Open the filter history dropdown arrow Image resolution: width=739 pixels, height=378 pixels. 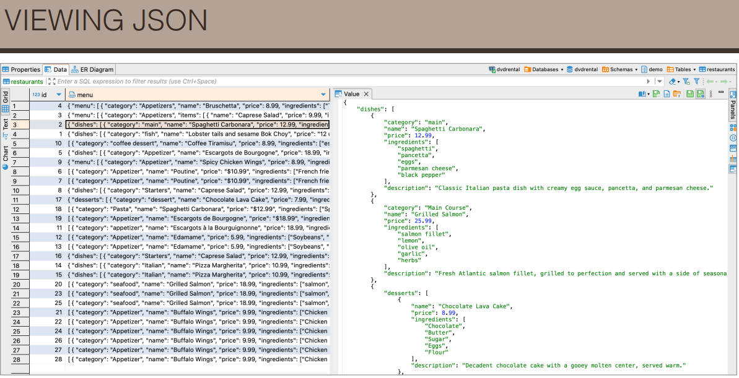[x=659, y=82]
